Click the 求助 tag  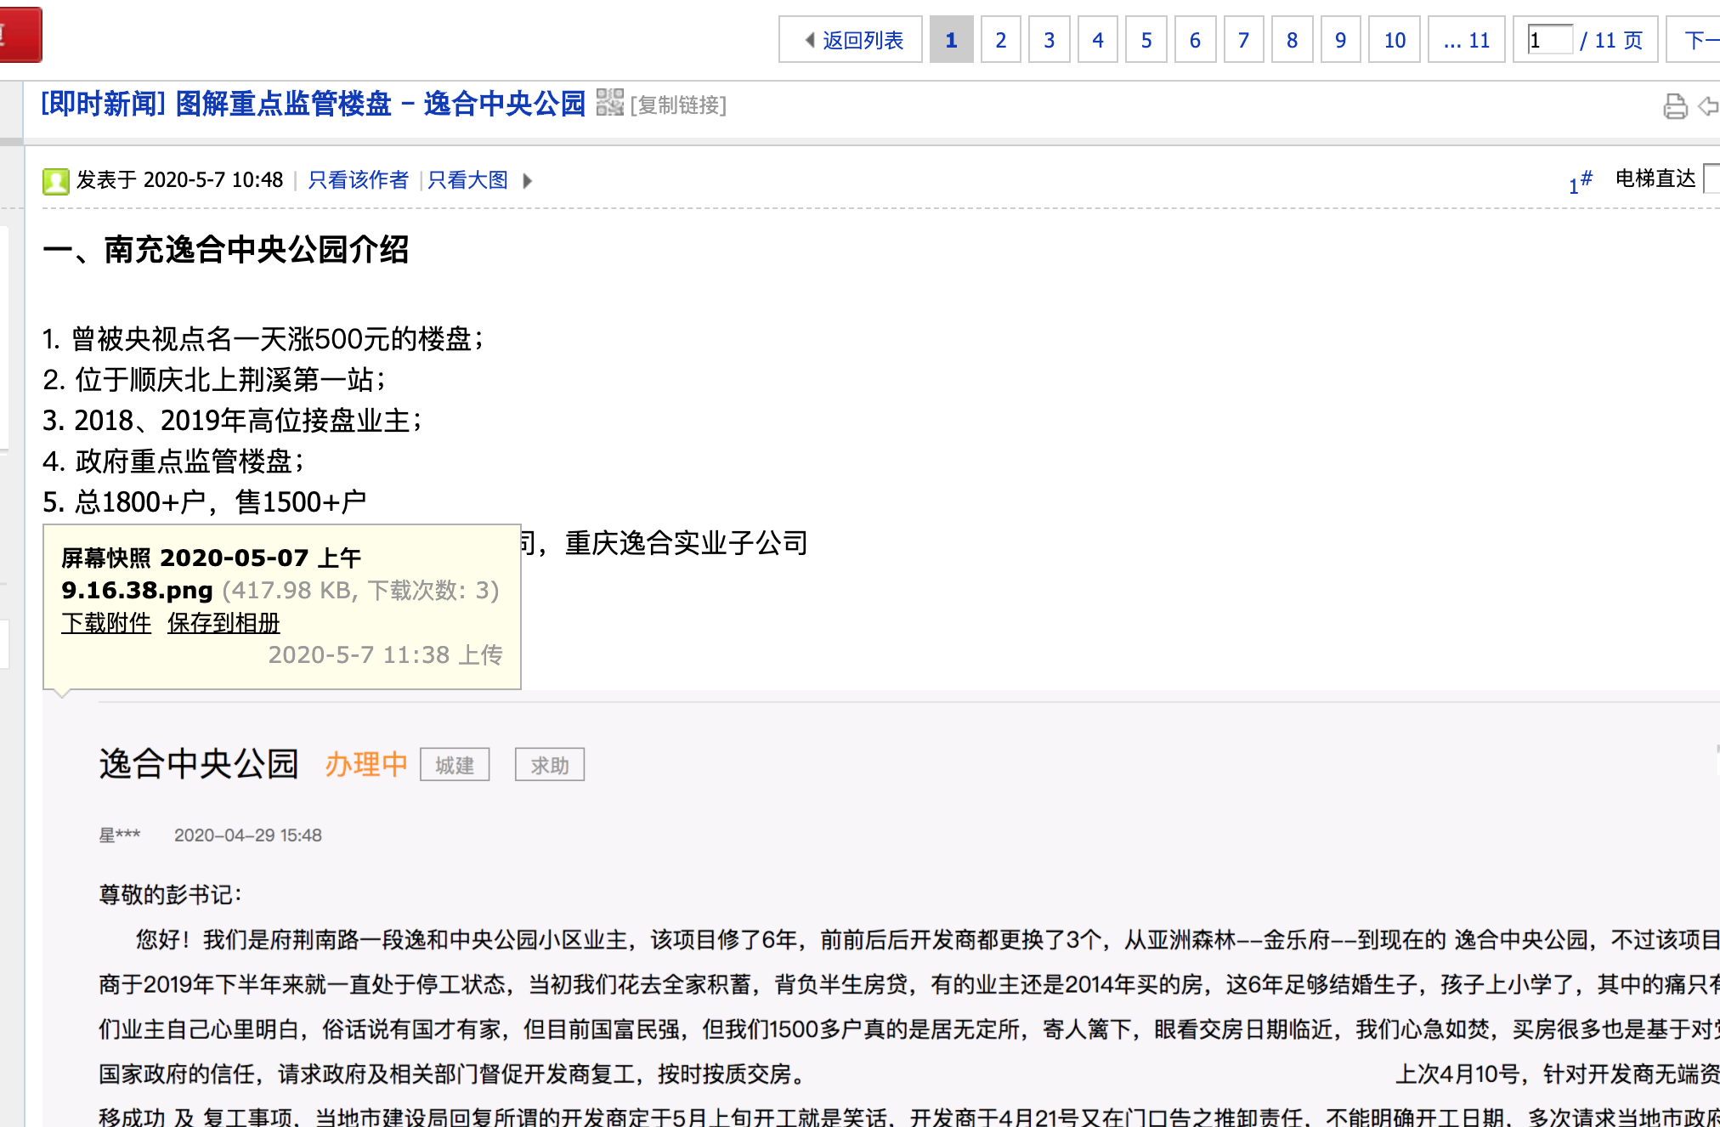click(550, 765)
